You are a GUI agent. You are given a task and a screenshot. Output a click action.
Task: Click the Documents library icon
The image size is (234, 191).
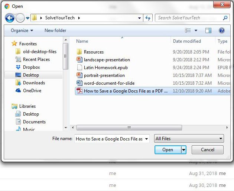[18, 122]
